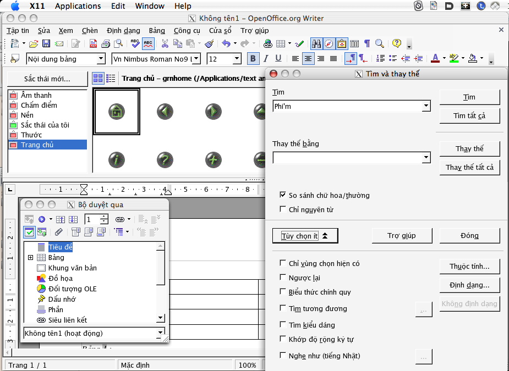Image resolution: width=509 pixels, height=371 pixels.
Task: Click the 'Tìm tất cả' button
Action: (469, 116)
